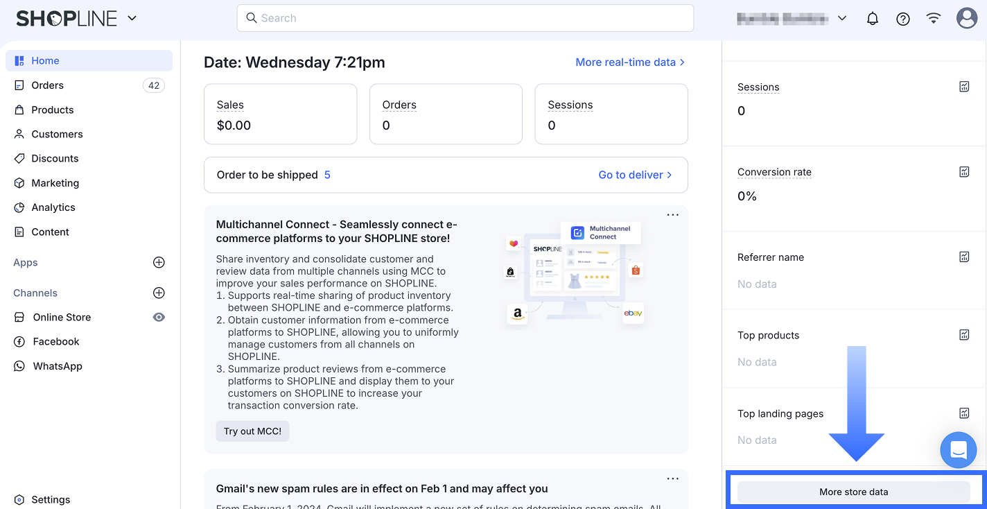Viewport: 987px width, 509px height.
Task: Open the Conversion rate report icon
Action: click(964, 172)
